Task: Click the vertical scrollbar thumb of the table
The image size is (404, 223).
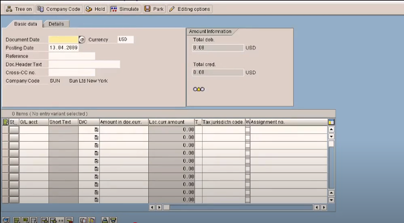Action: coord(331,144)
